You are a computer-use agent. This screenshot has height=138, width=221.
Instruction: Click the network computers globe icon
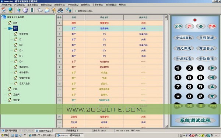(69, 10)
